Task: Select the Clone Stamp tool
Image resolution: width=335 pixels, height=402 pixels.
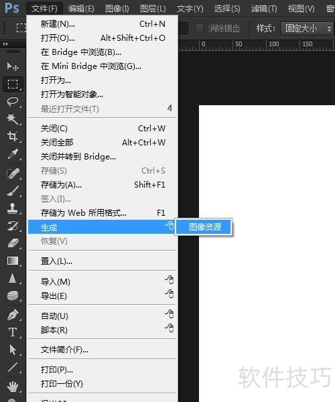Action: [x=13, y=208]
